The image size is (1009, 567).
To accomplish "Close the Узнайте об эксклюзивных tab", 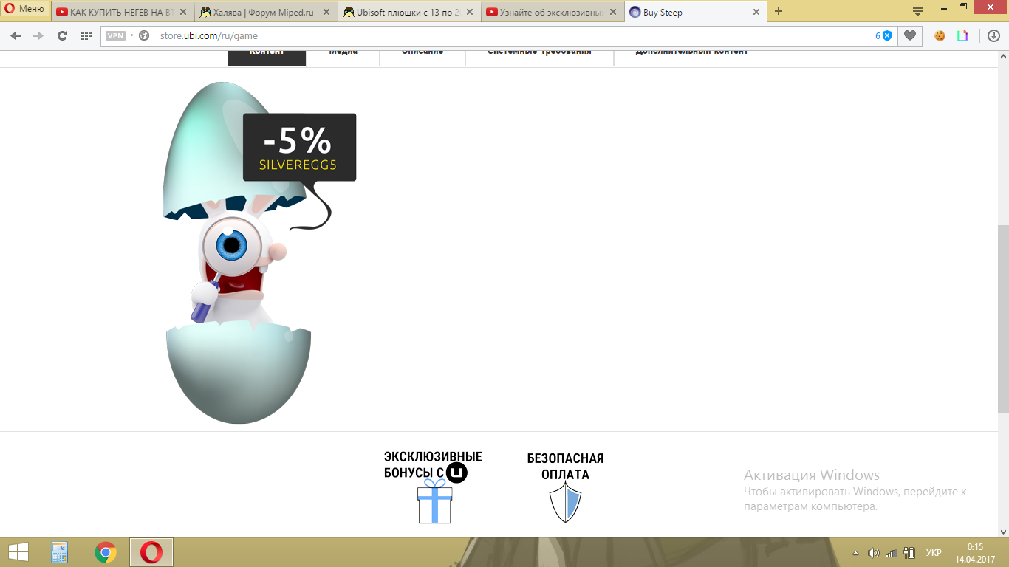I will coord(612,12).
